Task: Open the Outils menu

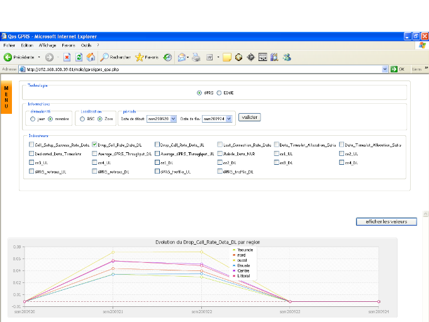Action: (x=86, y=45)
